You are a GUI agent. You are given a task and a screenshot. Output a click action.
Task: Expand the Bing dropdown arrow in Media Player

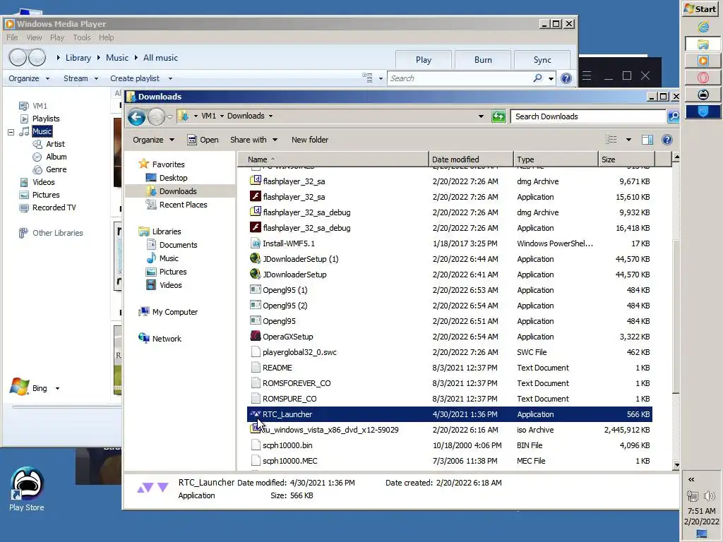pos(57,389)
